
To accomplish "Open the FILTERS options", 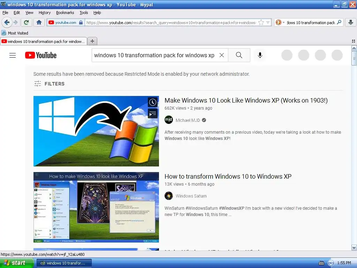I will point(49,84).
